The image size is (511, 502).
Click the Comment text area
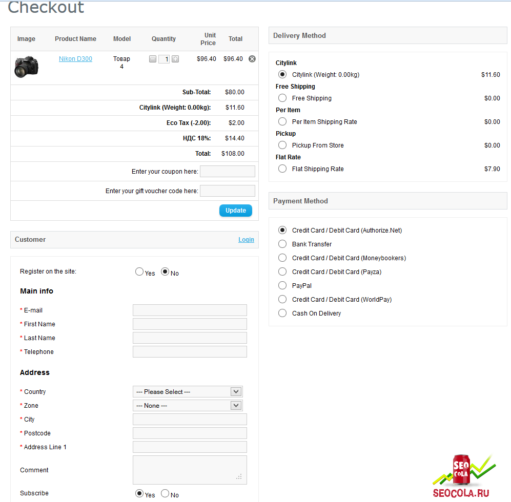coord(190,470)
